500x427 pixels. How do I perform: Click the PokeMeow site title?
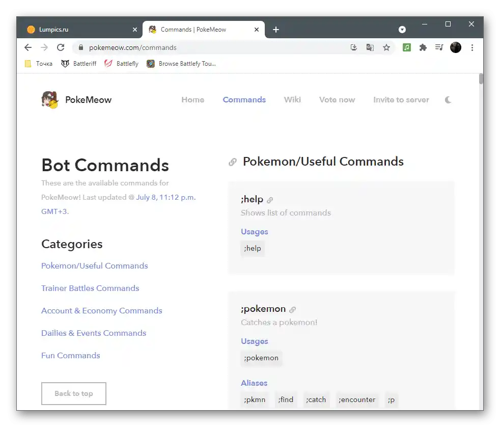point(88,100)
